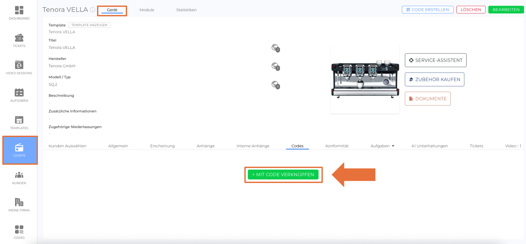Open the Module tab
Image resolution: width=526 pixels, height=244 pixels.
(x=147, y=10)
